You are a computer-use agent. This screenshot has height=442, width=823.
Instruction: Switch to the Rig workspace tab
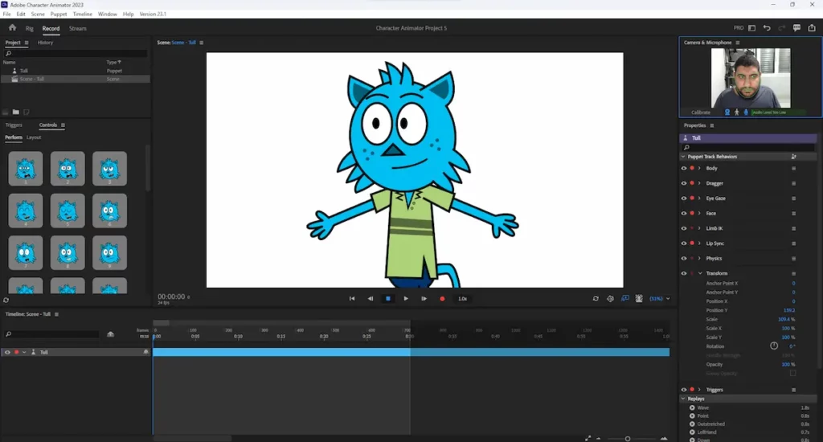click(x=30, y=28)
